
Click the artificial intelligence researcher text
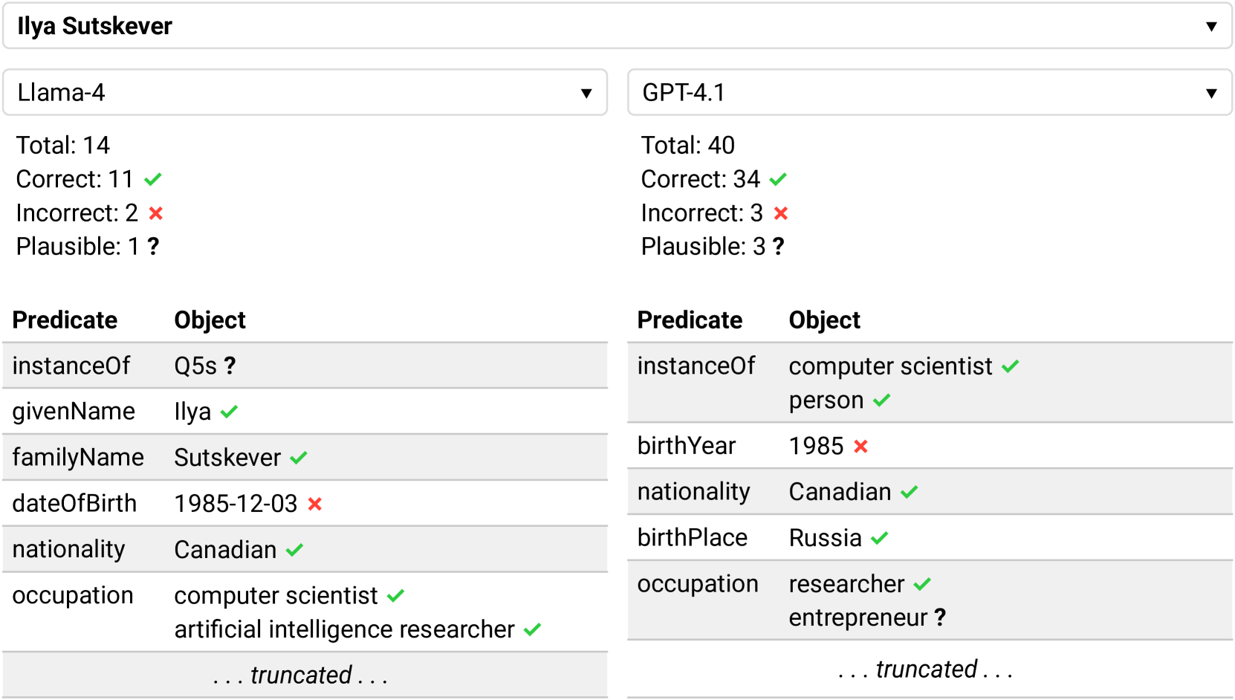tap(344, 629)
